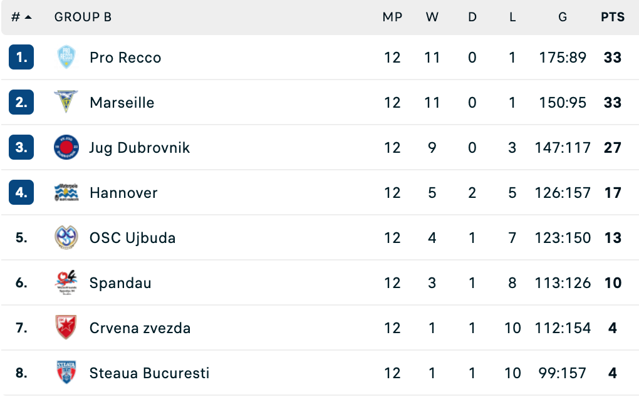
Task: Sort table by PTS column header
Action: (612, 18)
